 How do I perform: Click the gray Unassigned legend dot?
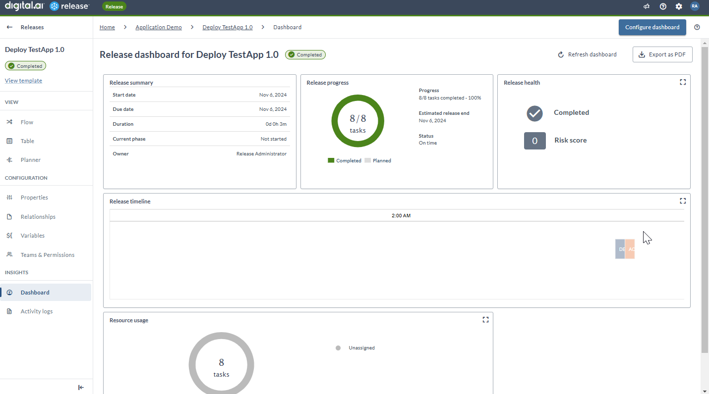click(338, 348)
